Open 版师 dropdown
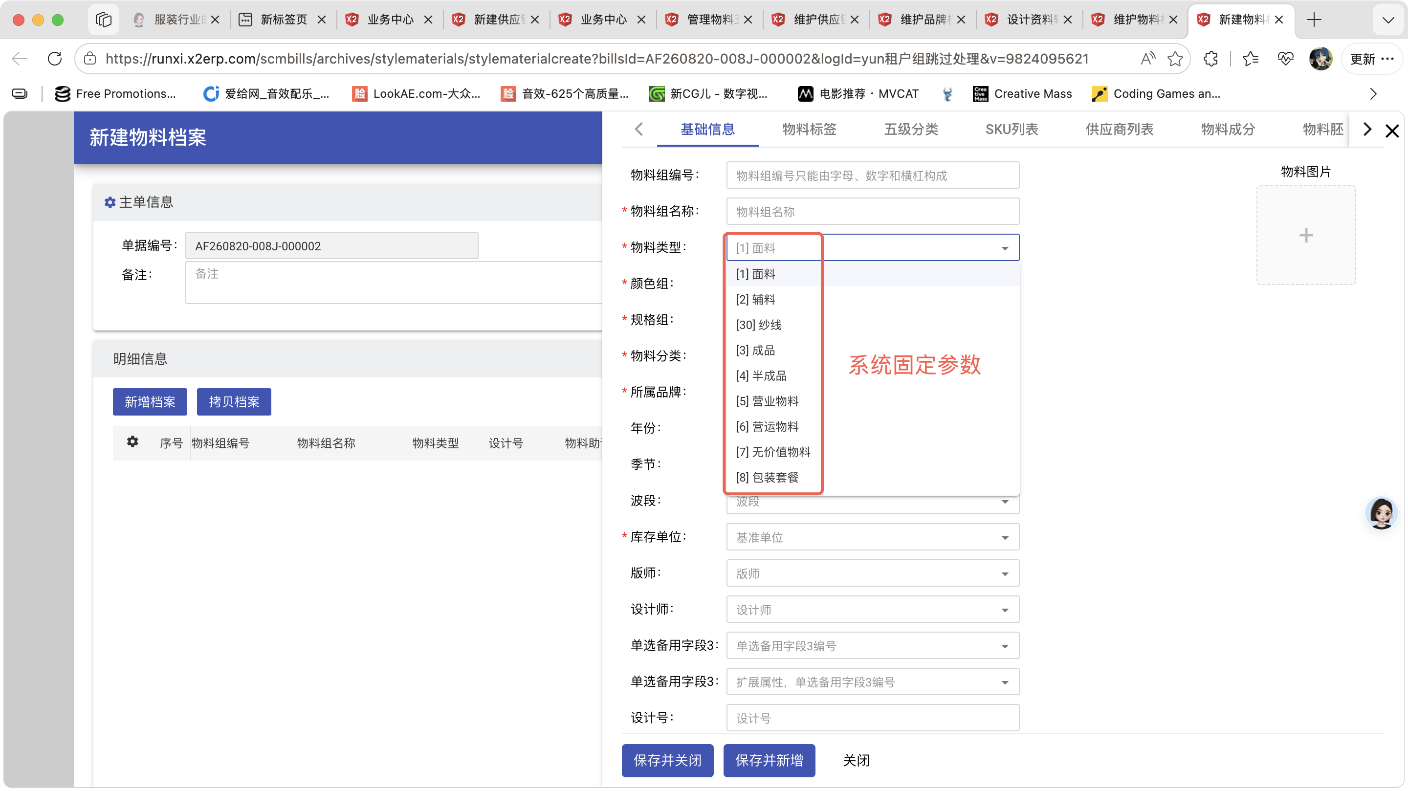The image size is (1408, 791). [872, 573]
